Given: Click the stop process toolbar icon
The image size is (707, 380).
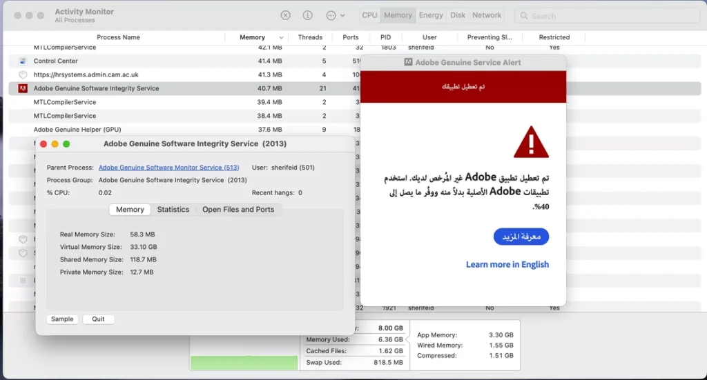Looking at the screenshot, I should tap(285, 15).
